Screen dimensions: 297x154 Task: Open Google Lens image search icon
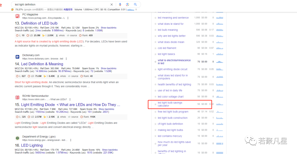click(x=128, y=5)
